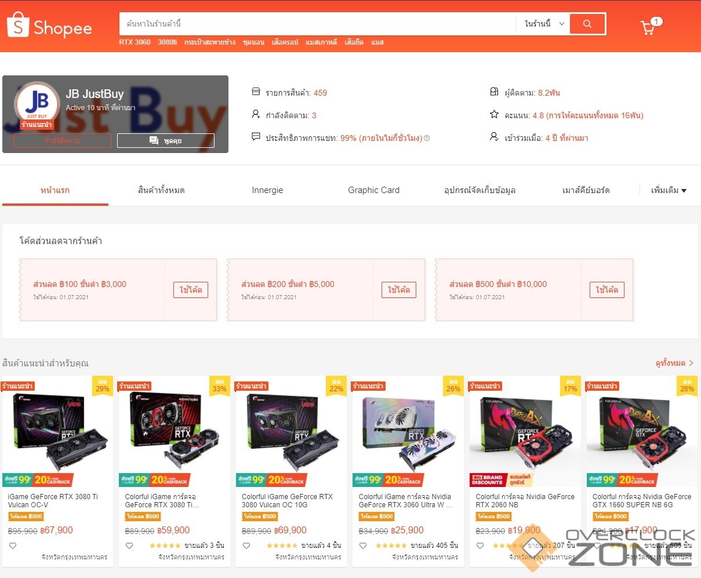Viewport: 701px width, 578px height.
Task: Use the ฿500 off ฿10,000 coupon code
Action: pyautogui.click(x=607, y=290)
